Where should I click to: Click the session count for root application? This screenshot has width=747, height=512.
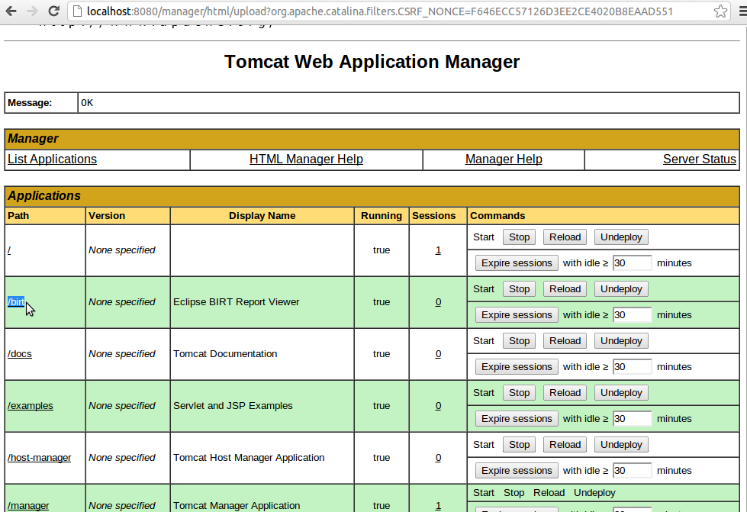pos(438,250)
